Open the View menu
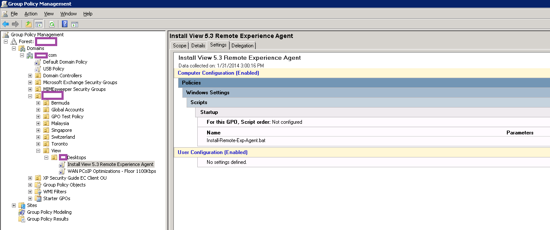Screen dimensions: 550x230 pos(49,14)
